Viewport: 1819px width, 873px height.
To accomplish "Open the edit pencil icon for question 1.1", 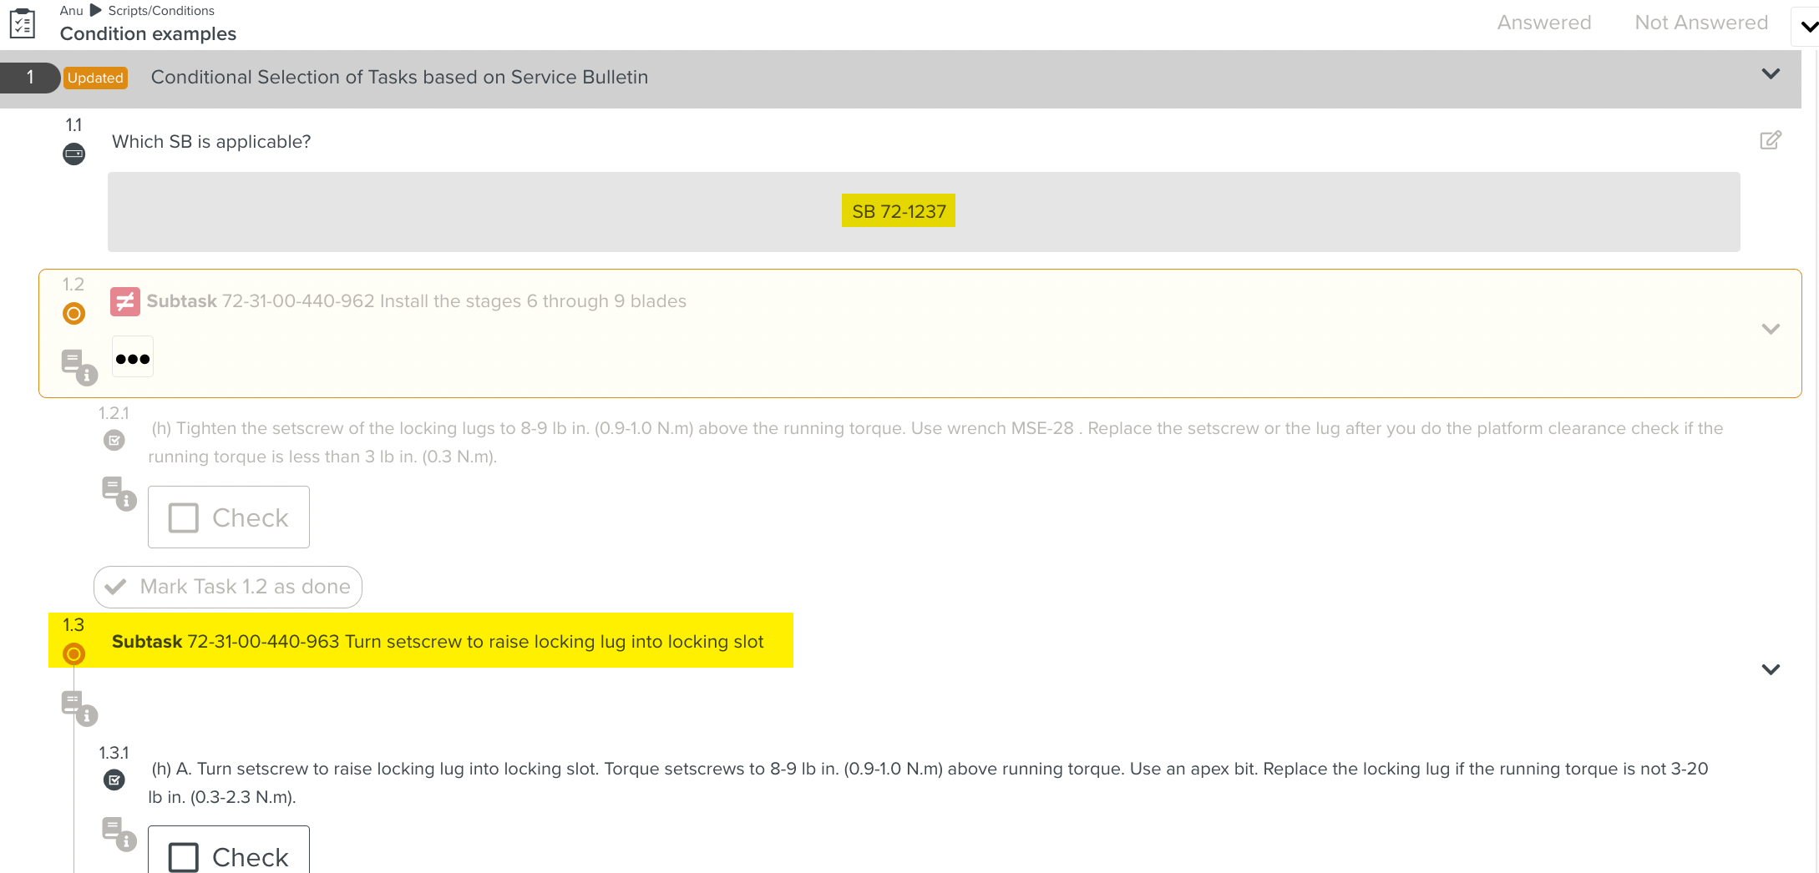I will click(x=1771, y=140).
